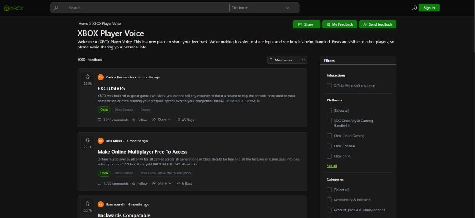
Task: Enable the Xbox Cloud Gaming filter
Action: [329, 136]
